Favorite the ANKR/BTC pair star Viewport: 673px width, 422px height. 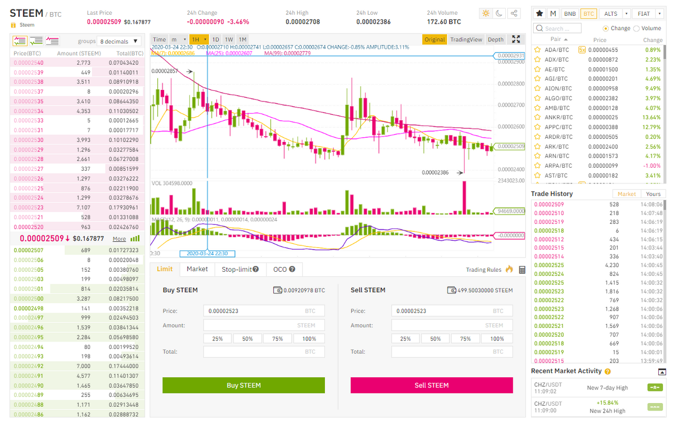click(537, 117)
